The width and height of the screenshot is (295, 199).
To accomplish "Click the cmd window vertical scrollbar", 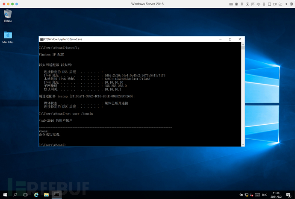I will pos(242,94).
